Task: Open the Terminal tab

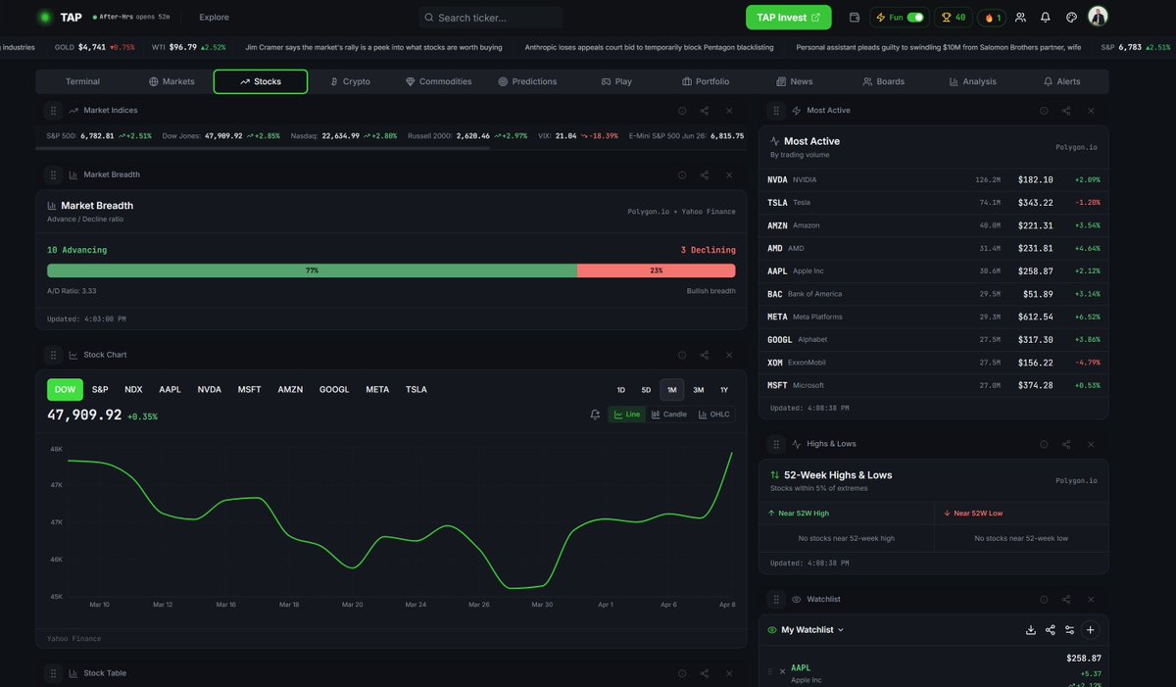Action: (82, 81)
